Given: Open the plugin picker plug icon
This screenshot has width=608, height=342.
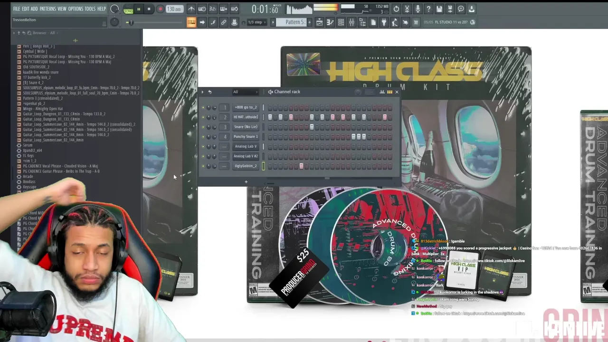Looking at the screenshot, I should point(384,22).
